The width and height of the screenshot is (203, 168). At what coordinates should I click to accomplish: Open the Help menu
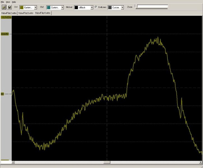coord(14,2)
